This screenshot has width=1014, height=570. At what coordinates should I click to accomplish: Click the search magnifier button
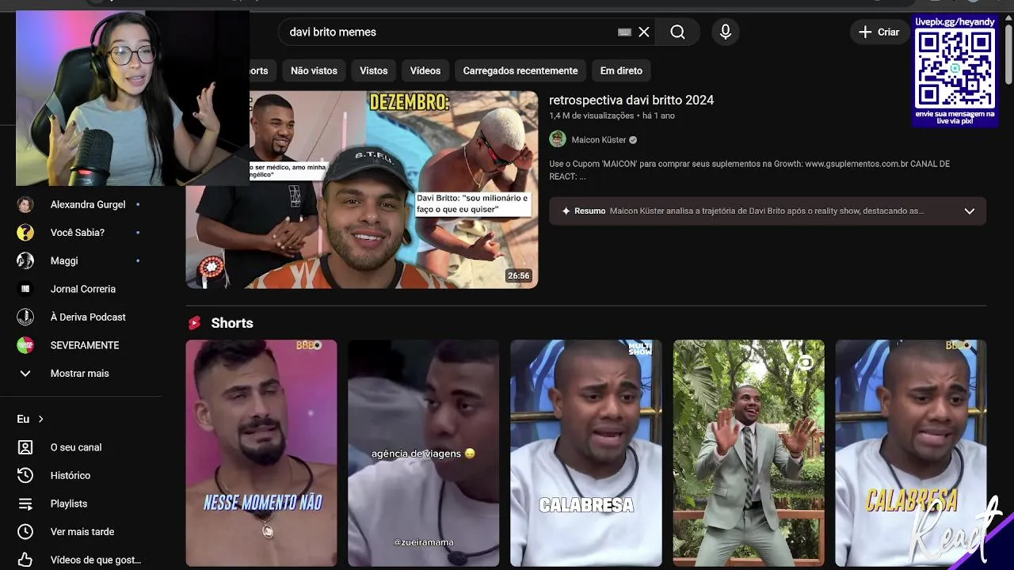click(x=677, y=32)
